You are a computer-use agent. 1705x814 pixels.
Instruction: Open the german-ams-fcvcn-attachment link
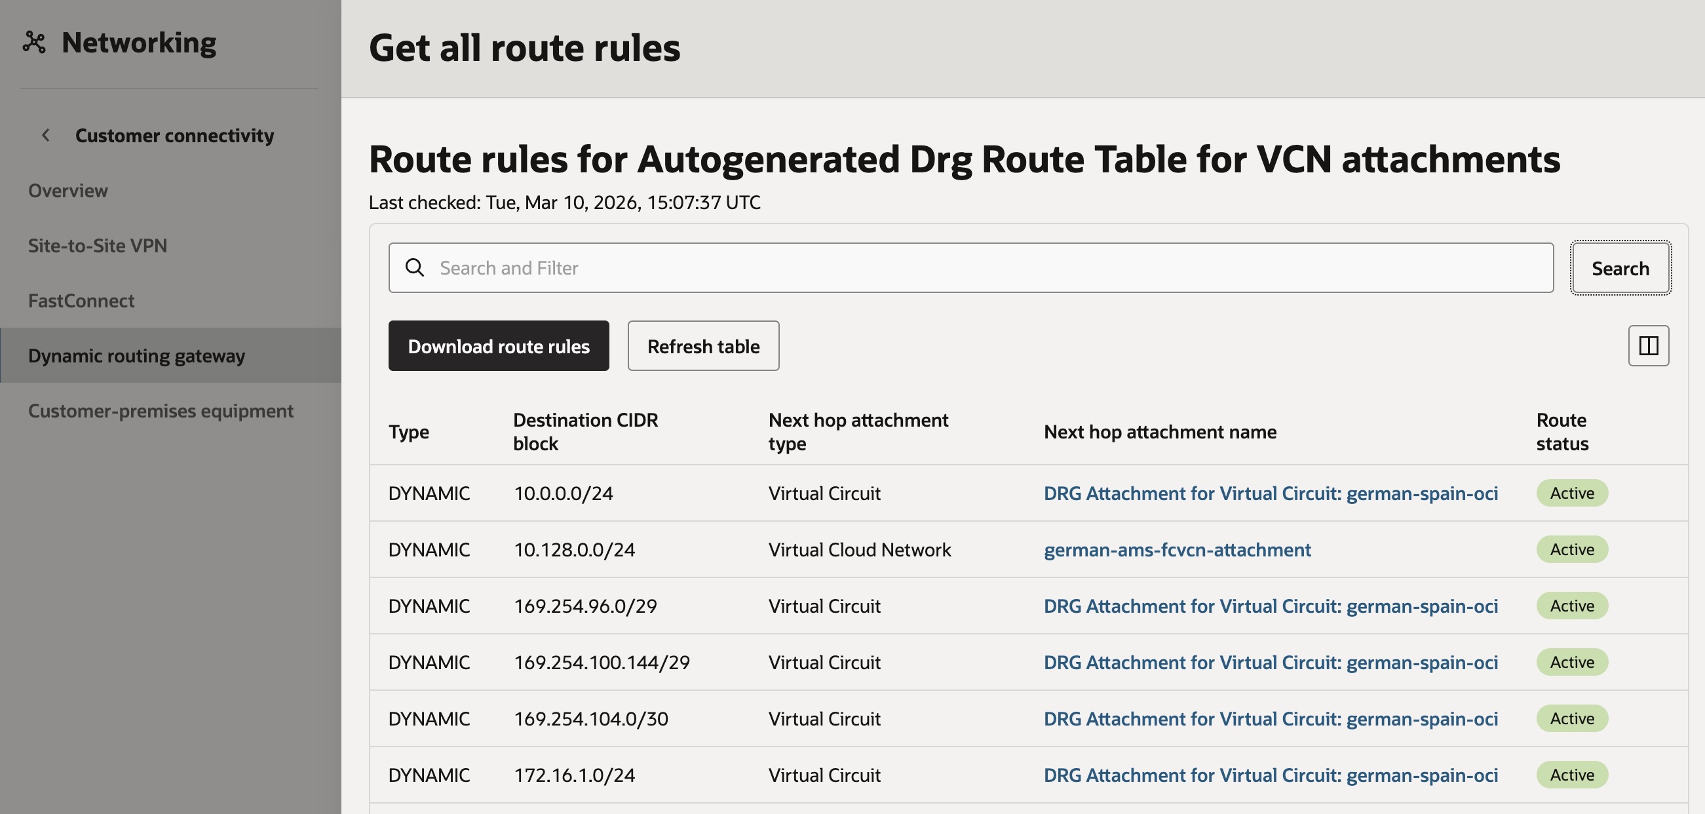1178,549
